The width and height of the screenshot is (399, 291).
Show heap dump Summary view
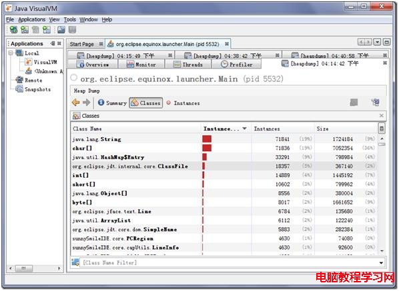(x=112, y=103)
